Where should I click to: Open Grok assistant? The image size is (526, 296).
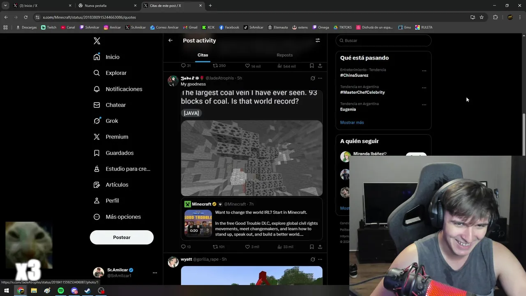click(x=106, y=121)
